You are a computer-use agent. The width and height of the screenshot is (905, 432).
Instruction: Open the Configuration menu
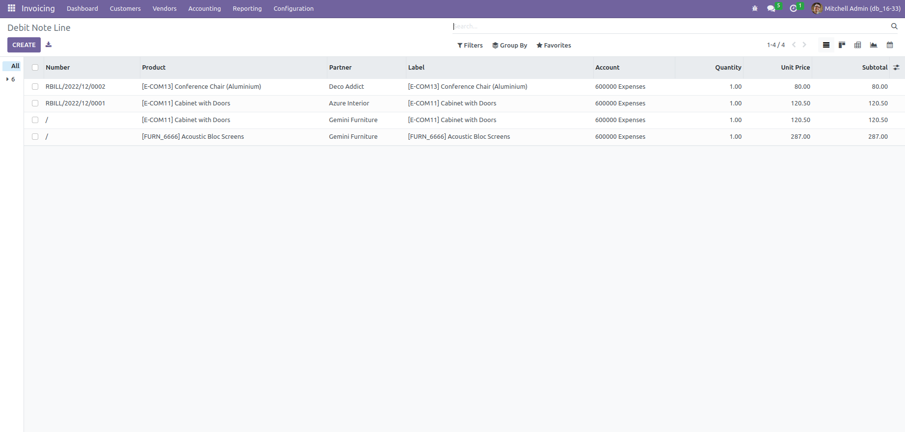(x=293, y=9)
